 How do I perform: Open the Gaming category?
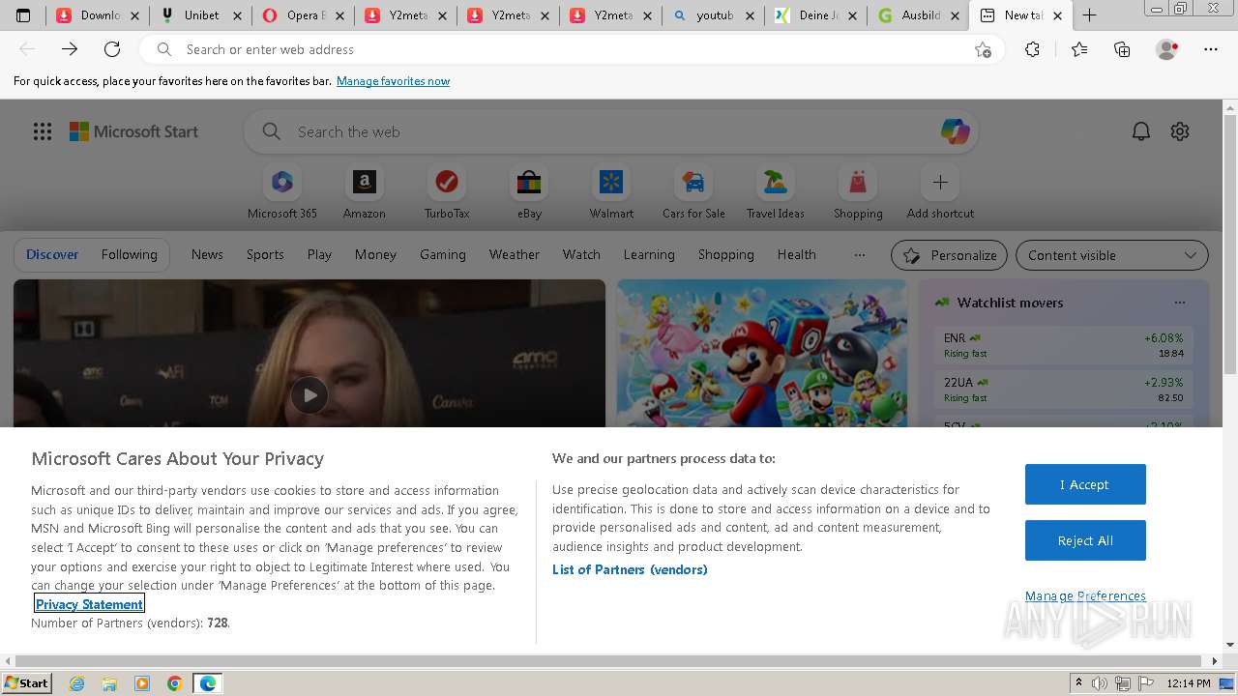443,254
